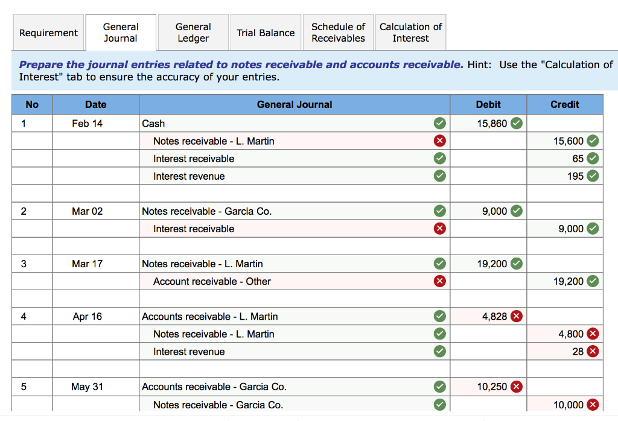Click the No column header
Viewport: 618px width, 421px height.
(33, 104)
